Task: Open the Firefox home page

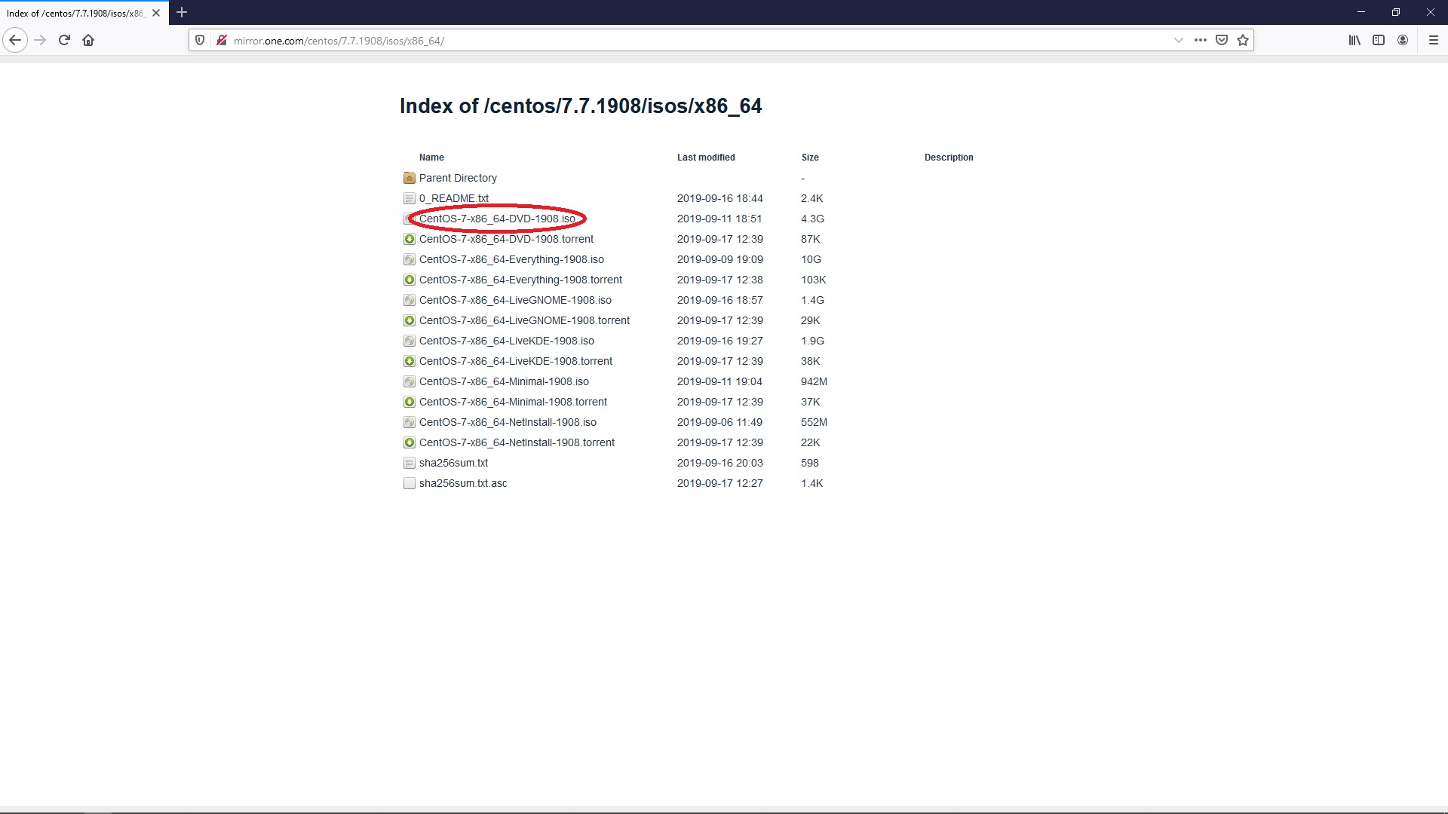Action: 88,40
